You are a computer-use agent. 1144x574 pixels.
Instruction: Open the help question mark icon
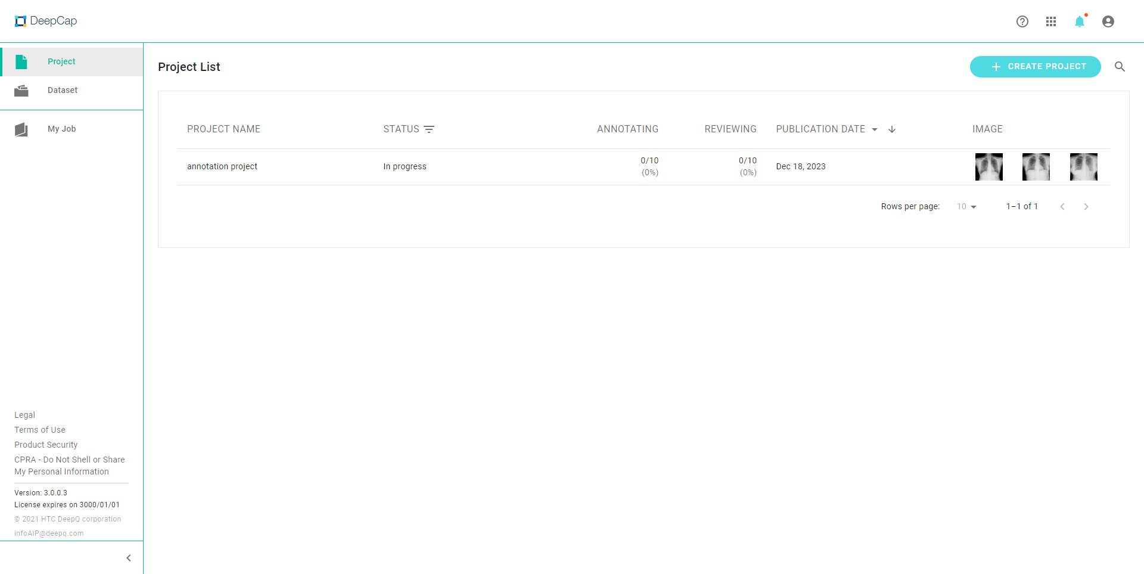pyautogui.click(x=1022, y=21)
